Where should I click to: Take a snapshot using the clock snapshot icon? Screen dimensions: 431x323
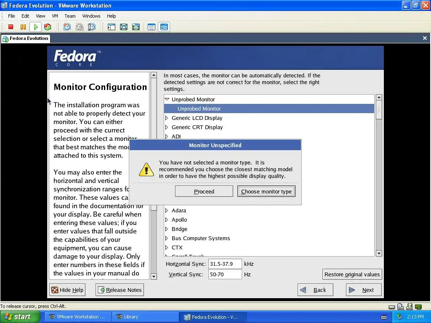67,27
